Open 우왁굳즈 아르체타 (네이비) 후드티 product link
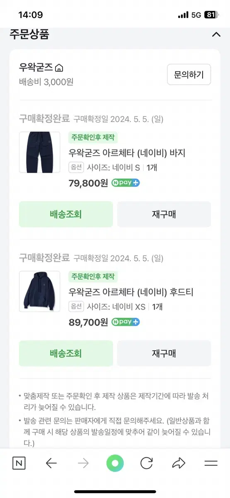The height and width of the screenshot is (498, 230). [131, 292]
